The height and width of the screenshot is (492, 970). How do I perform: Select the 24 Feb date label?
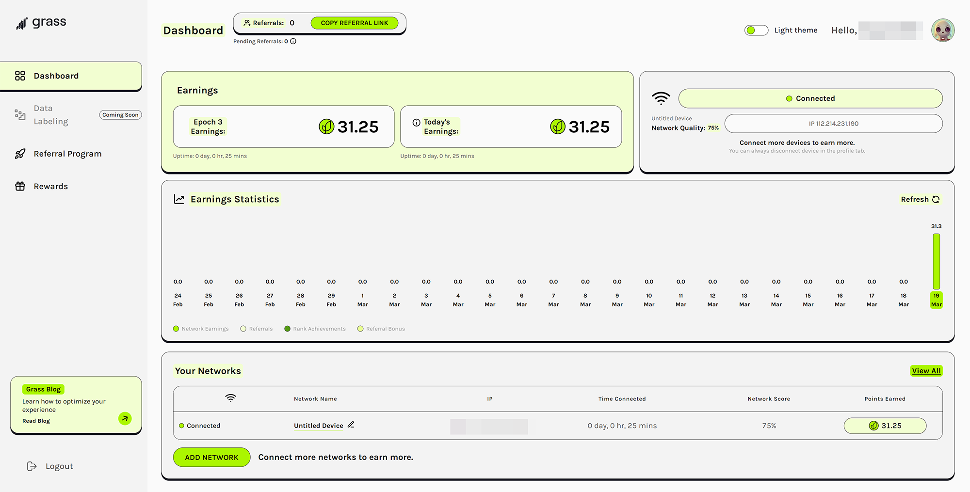pyautogui.click(x=178, y=300)
